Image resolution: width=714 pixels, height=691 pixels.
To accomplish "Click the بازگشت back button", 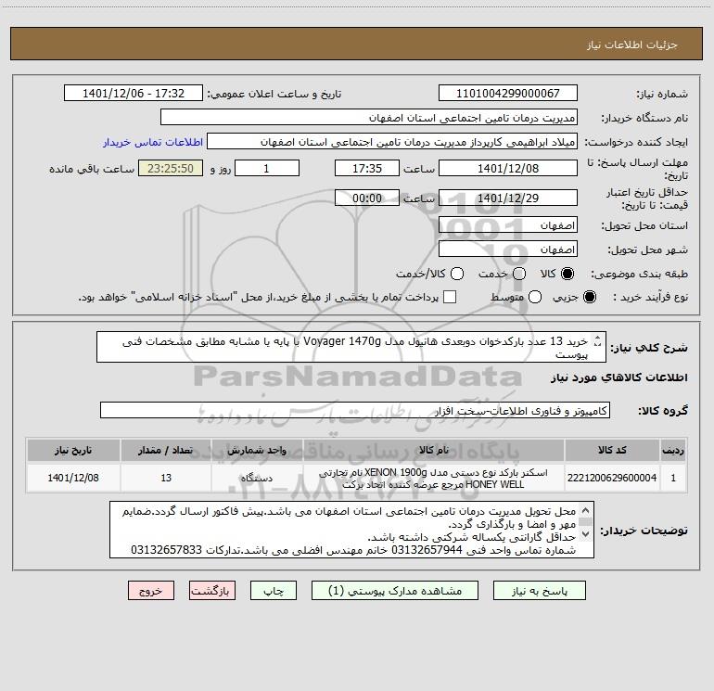I will [212, 591].
